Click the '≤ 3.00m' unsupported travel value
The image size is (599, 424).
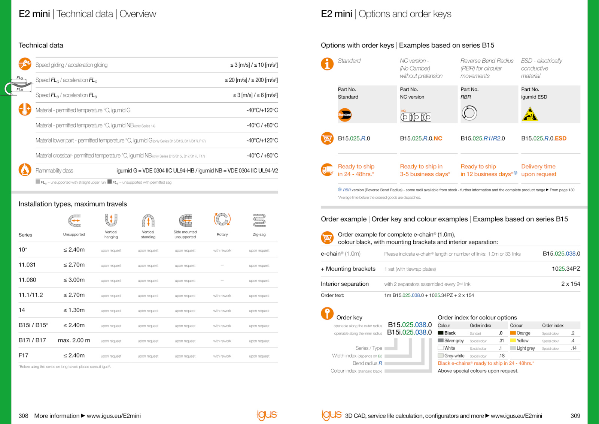[74, 280]
